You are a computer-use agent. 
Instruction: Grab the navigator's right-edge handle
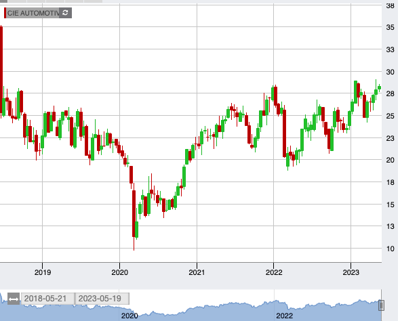(381, 305)
